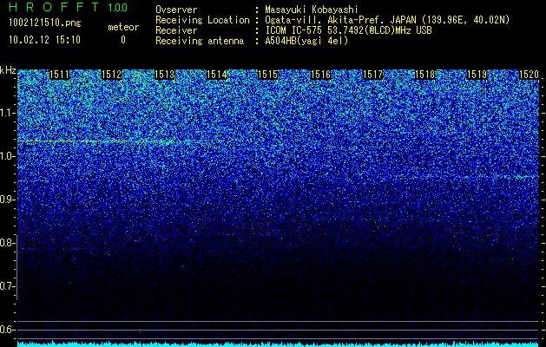Click the meteor count label
Screen dimensions: 546x347
tap(123, 27)
